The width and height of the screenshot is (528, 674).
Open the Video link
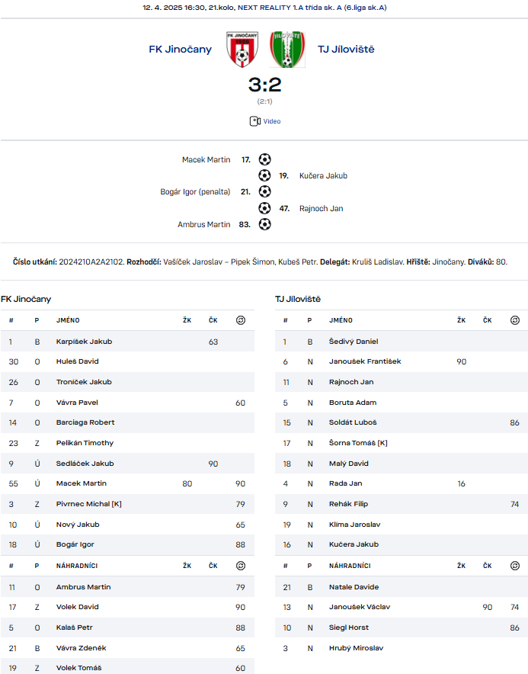[x=272, y=121]
